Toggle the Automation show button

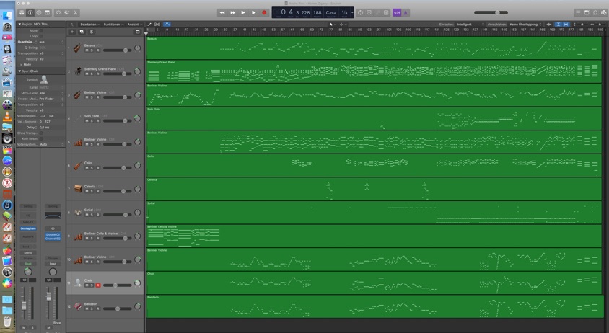click(149, 24)
